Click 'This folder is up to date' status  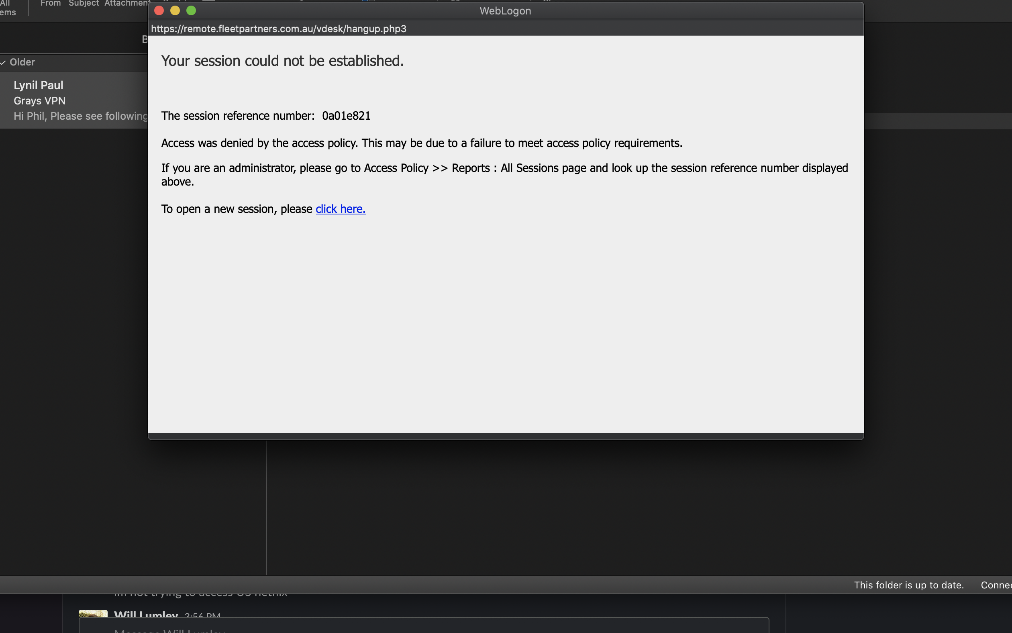coord(908,585)
